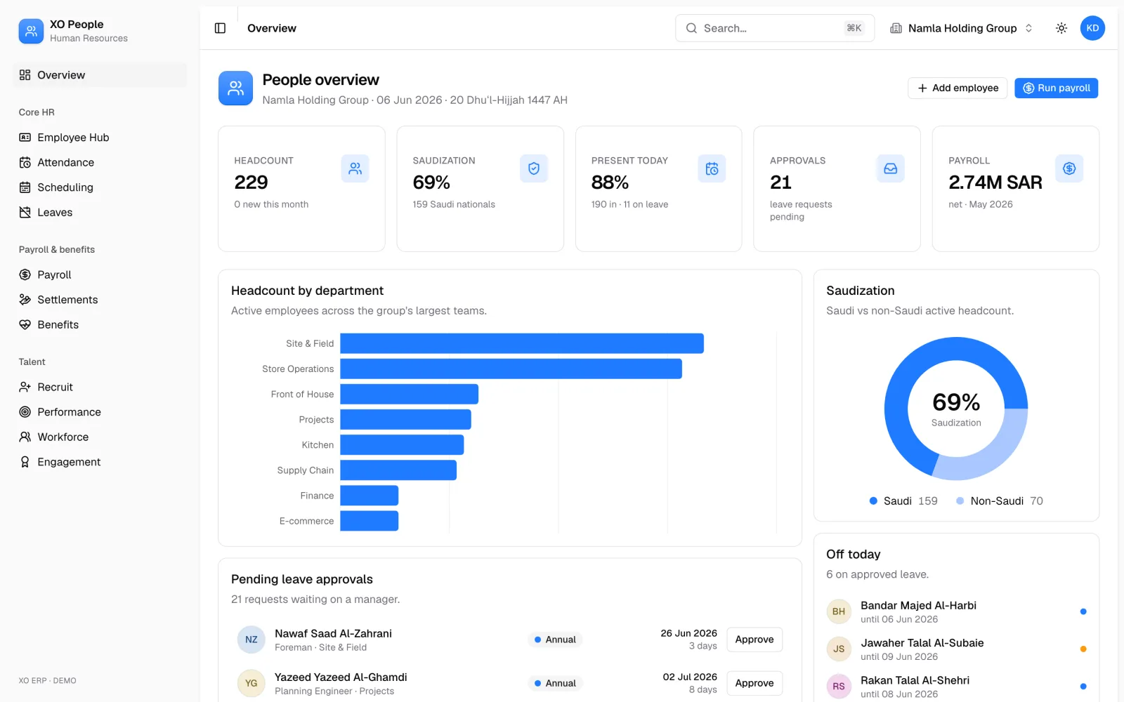Image resolution: width=1124 pixels, height=702 pixels.
Task: Click the Workforce icon in sidebar
Action: tap(25, 437)
